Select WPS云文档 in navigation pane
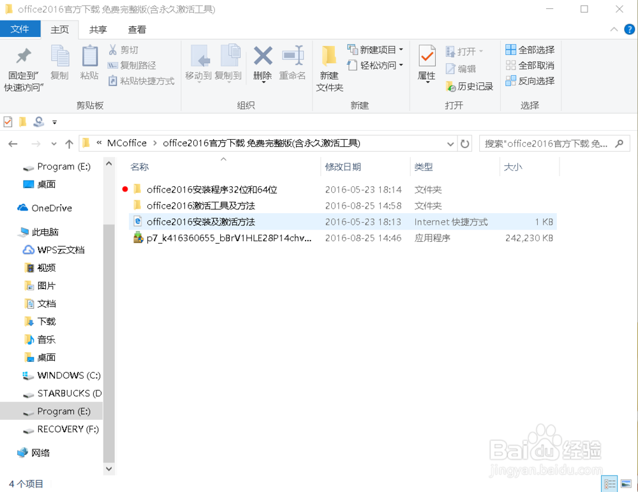Image resolution: width=638 pixels, height=492 pixels. (54, 250)
